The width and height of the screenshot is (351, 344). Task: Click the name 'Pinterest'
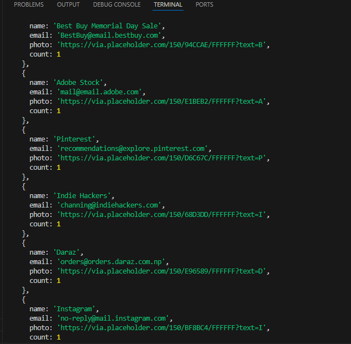click(x=74, y=139)
